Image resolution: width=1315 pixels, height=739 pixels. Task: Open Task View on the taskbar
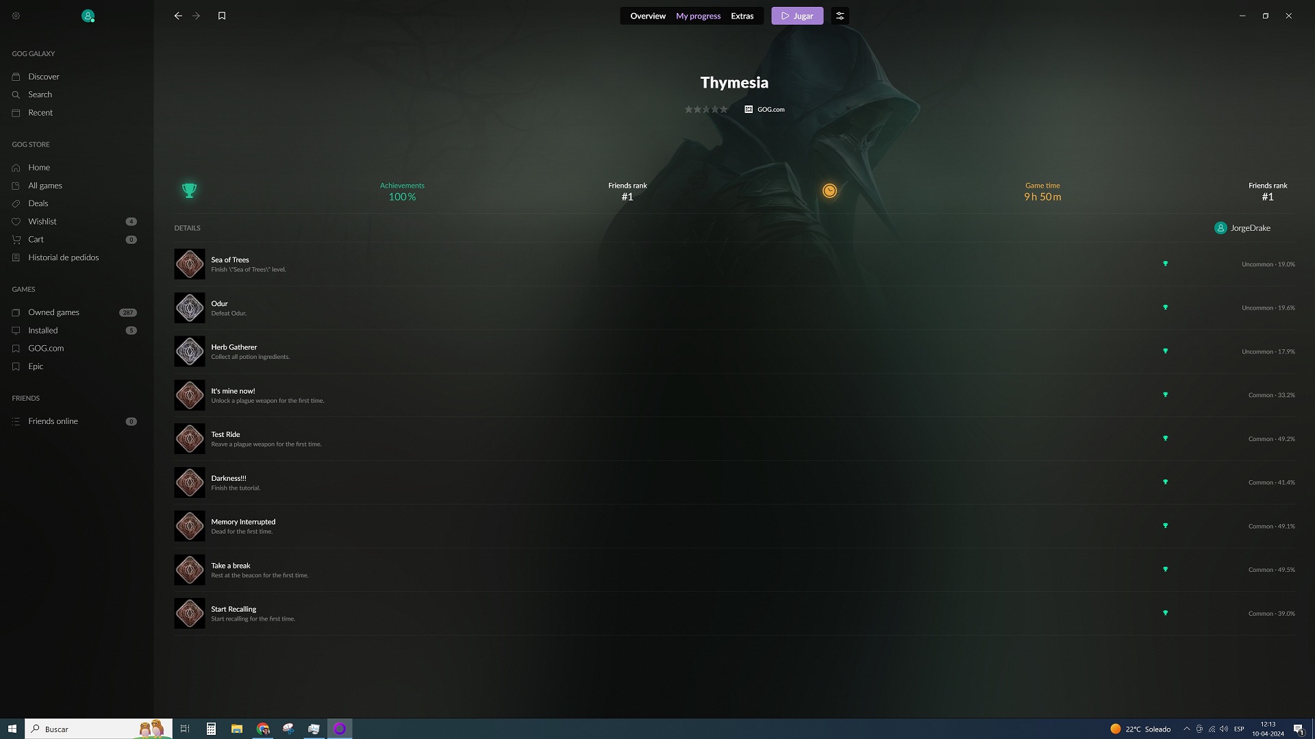click(185, 729)
